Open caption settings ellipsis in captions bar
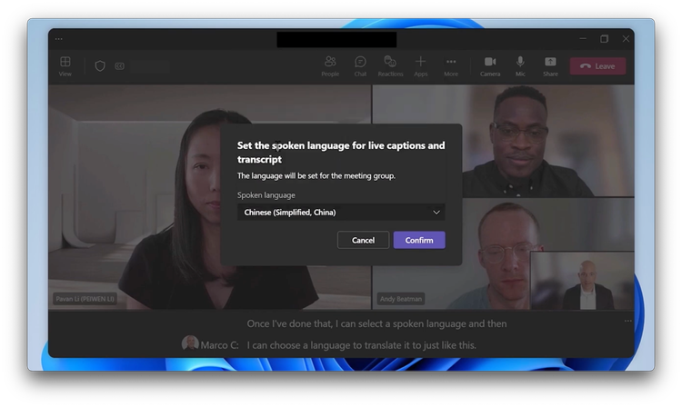This screenshot has width=682, height=407. click(x=627, y=321)
